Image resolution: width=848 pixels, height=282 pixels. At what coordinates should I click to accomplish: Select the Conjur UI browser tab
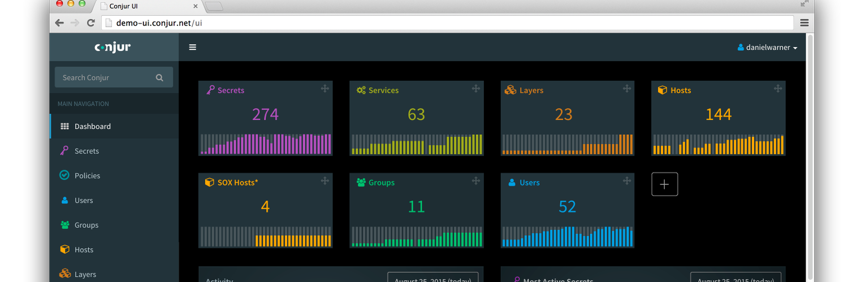click(149, 6)
